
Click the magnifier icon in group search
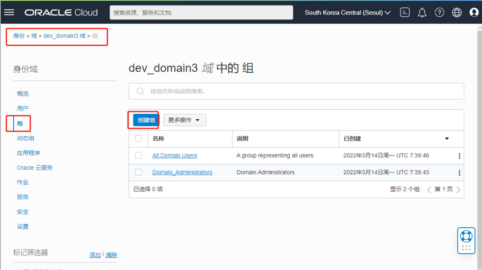(140, 91)
